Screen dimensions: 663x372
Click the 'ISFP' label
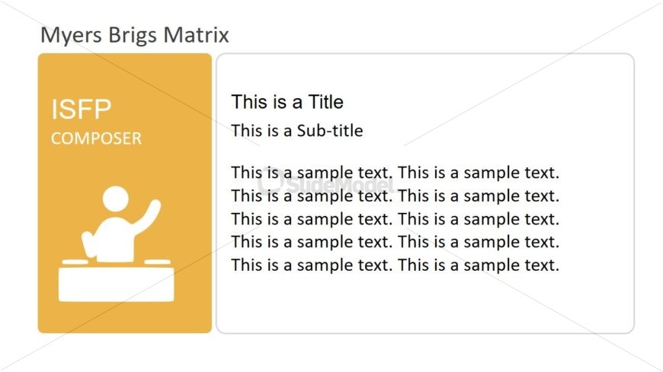[x=82, y=109]
